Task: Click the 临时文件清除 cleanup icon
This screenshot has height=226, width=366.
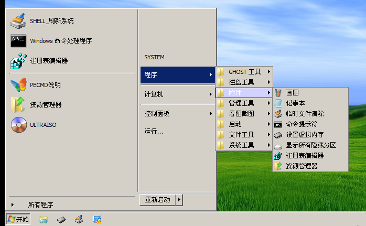Action: pos(278,114)
